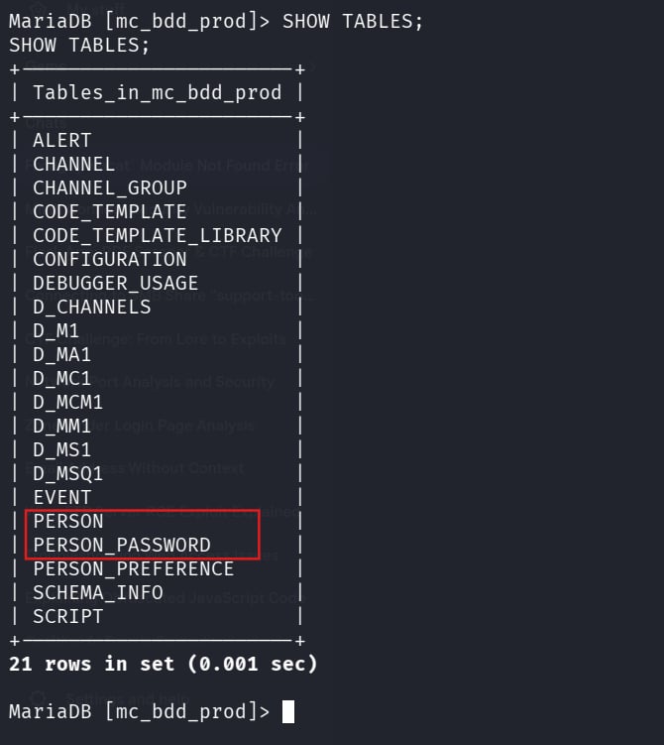Click the D_CHANNELS table entry

pyautogui.click(x=91, y=307)
